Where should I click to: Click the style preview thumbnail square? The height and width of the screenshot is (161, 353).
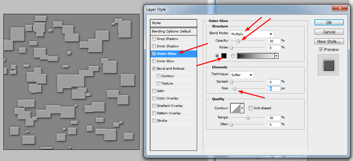(329, 65)
